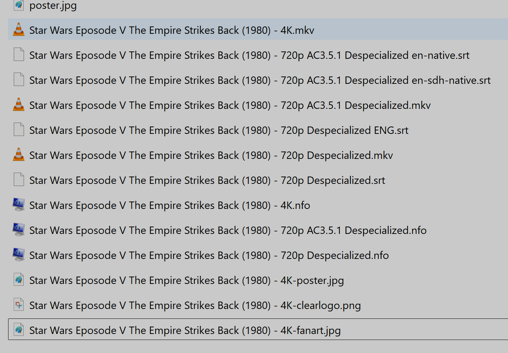This screenshot has height=353, width=508.
Task: Select the 720p Despecialized.srt file name
Action: click(x=207, y=180)
